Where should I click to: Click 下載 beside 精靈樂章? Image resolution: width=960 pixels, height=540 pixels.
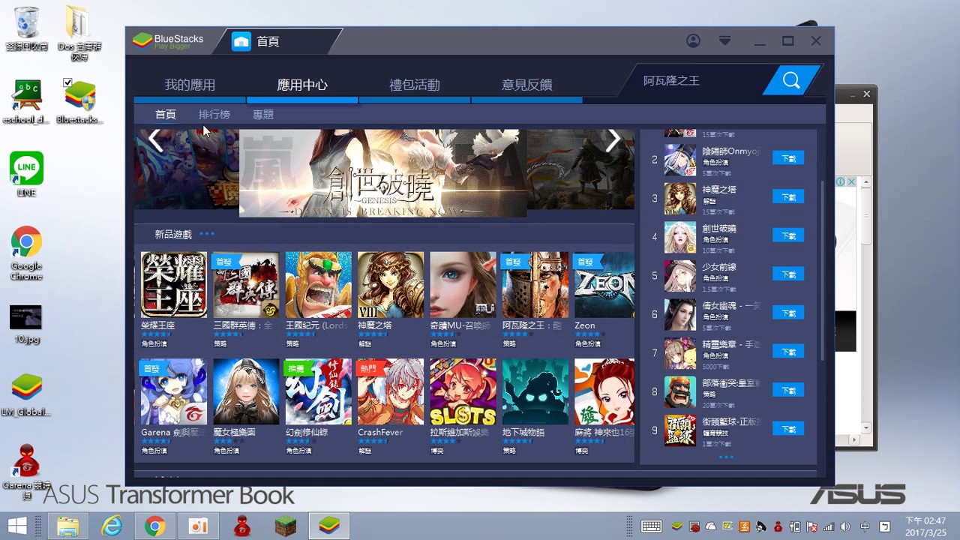coord(788,352)
